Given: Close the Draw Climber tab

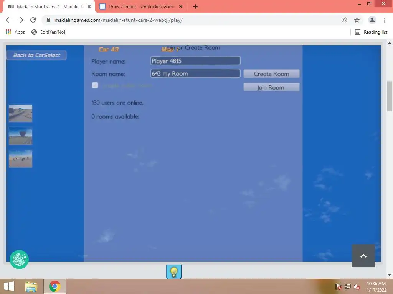Looking at the screenshot, I should click(x=181, y=7).
